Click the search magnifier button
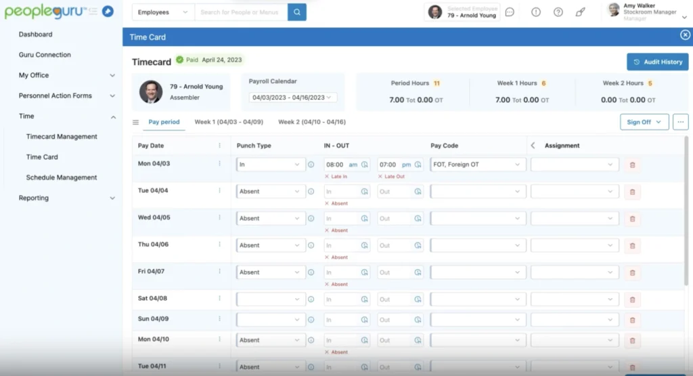The width and height of the screenshot is (693, 376). [296, 12]
